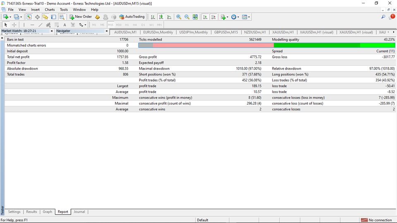Image resolution: width=397 pixels, height=223 pixels.
Task: Switch chart to bar chart icon
Action: click(153, 17)
